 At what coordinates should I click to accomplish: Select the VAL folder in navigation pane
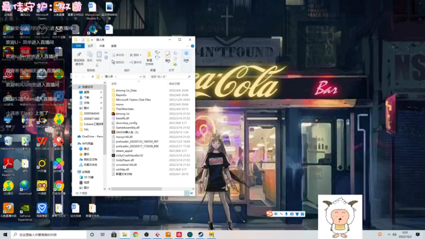84,130
